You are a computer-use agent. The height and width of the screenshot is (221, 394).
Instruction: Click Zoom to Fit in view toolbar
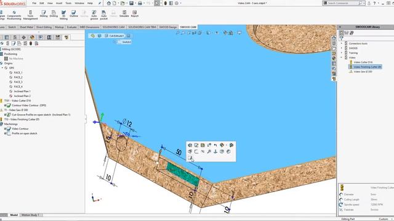[x=178, y=33]
